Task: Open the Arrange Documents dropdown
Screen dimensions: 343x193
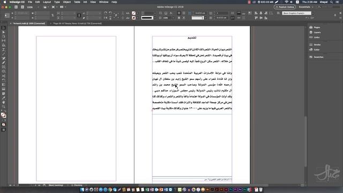Action: coord(63,7)
